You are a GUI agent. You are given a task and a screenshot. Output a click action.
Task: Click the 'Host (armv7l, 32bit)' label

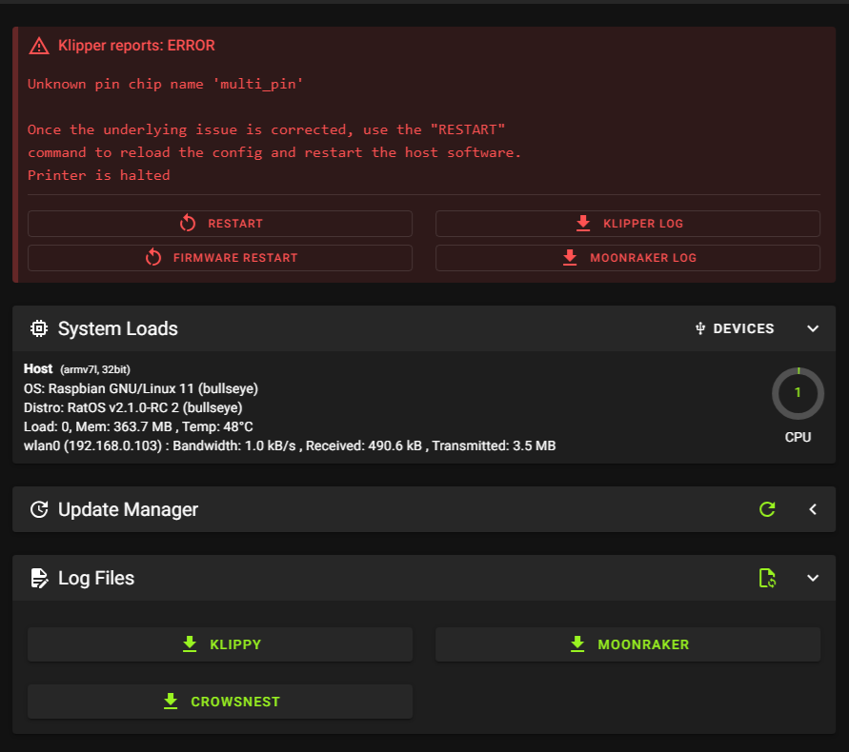pos(77,369)
